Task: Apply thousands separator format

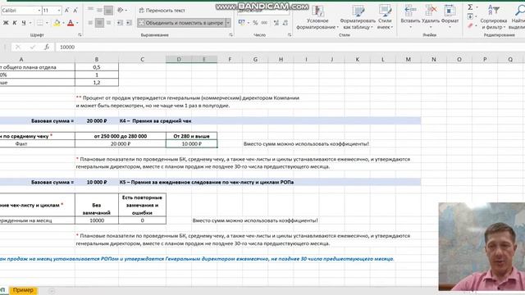Action: pyautogui.click(x=264, y=23)
